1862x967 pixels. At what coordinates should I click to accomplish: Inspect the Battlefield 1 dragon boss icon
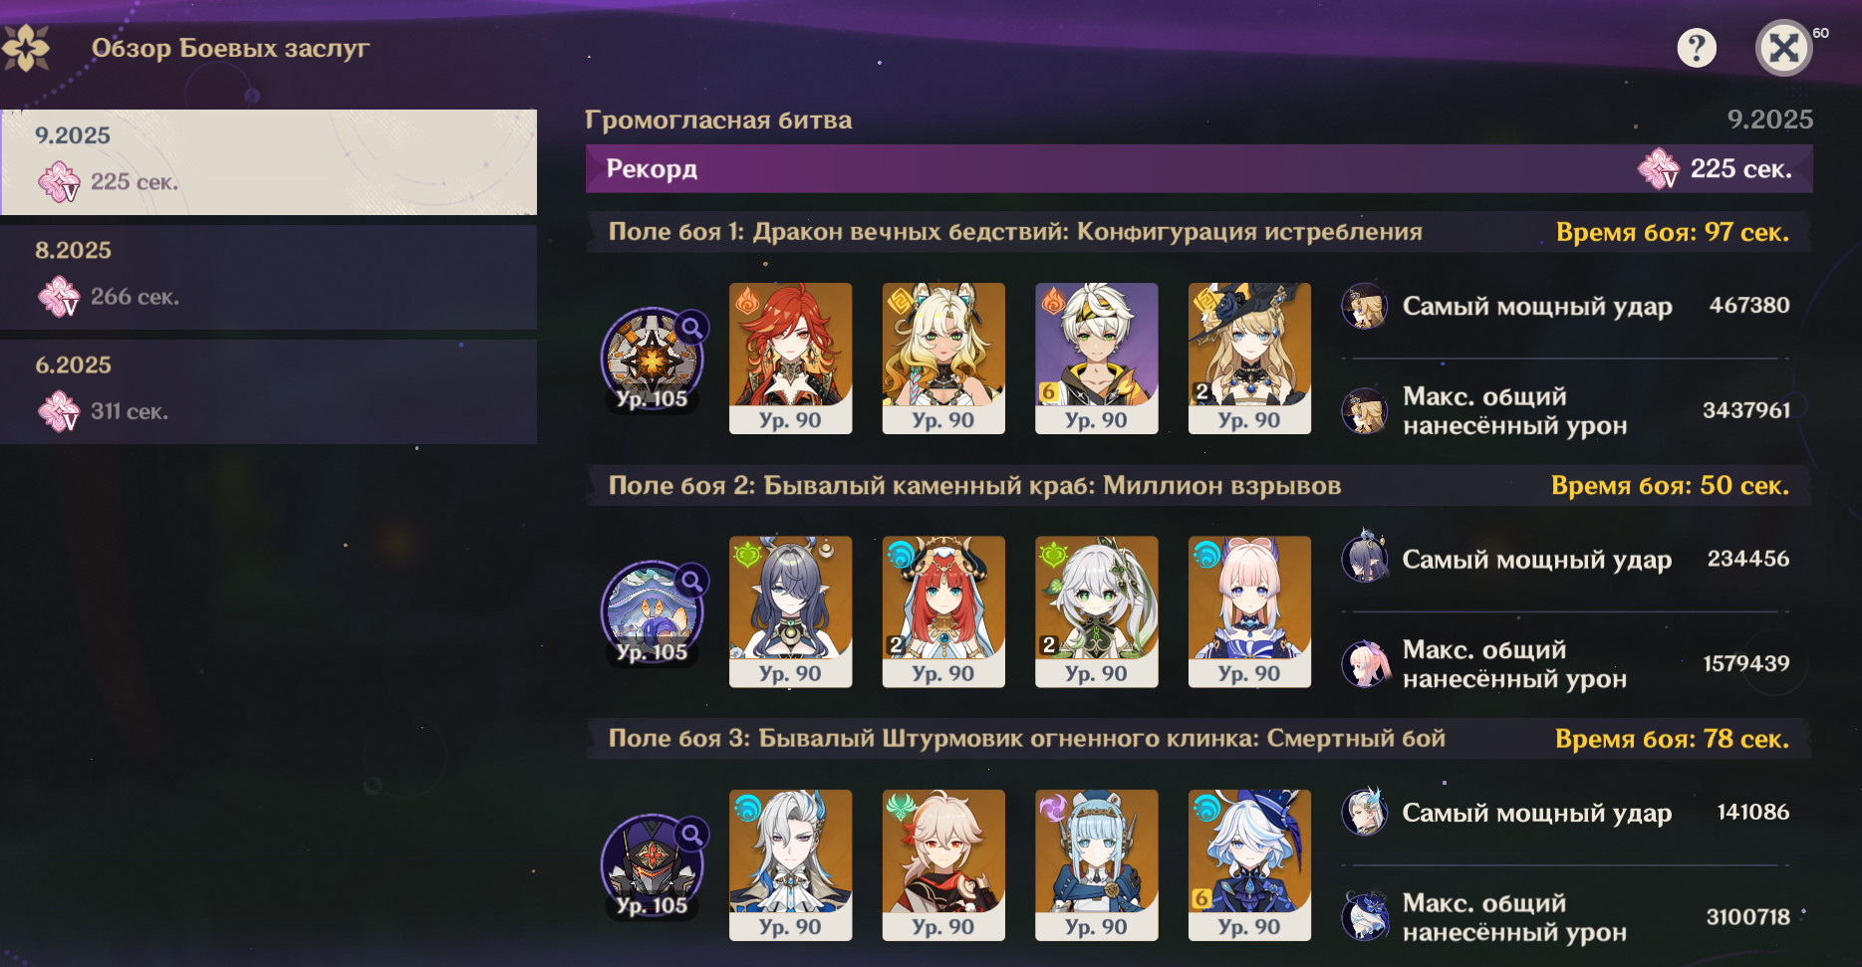[x=653, y=359]
